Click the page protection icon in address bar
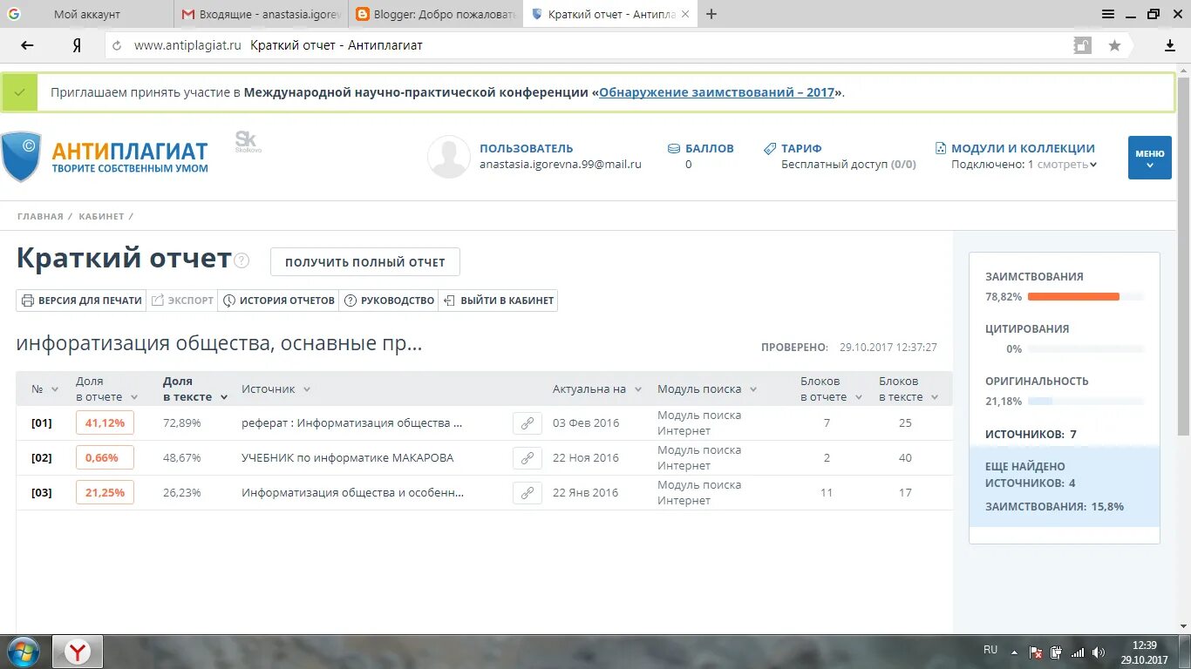Screen dimensions: 1191x669 (1082, 45)
